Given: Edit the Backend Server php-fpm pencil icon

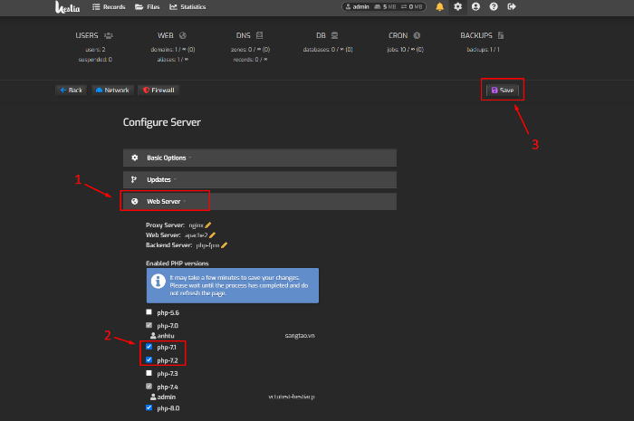Looking at the screenshot, I should [225, 245].
